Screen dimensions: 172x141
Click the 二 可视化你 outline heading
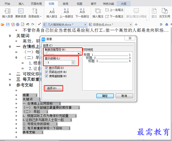[x=28, y=74]
